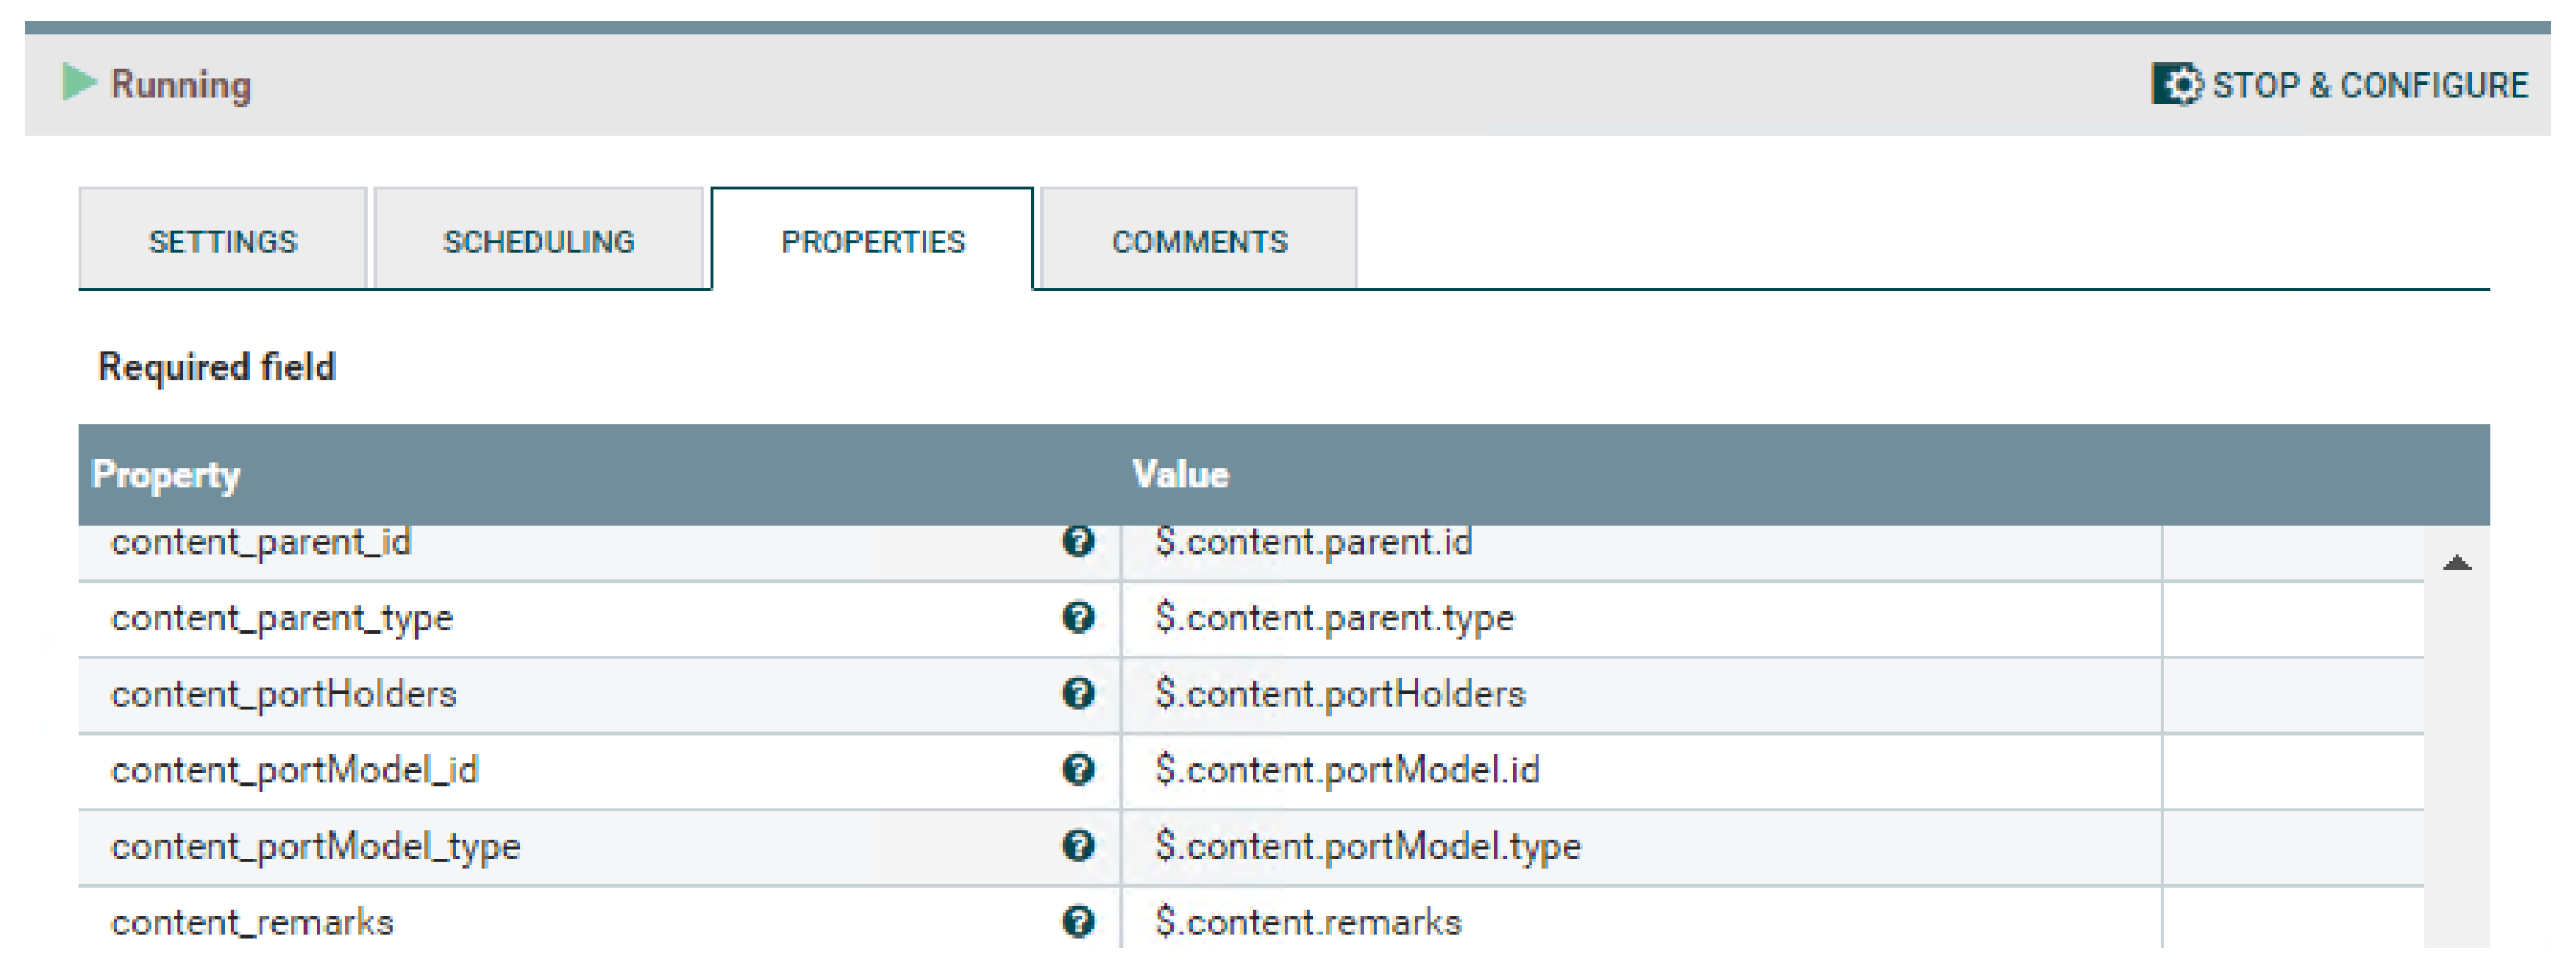Click the Value column header

click(x=1179, y=474)
